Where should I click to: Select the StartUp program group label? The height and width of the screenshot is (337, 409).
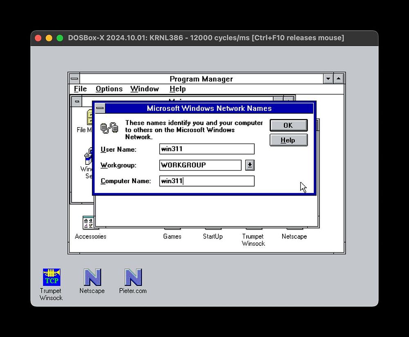[x=213, y=236]
